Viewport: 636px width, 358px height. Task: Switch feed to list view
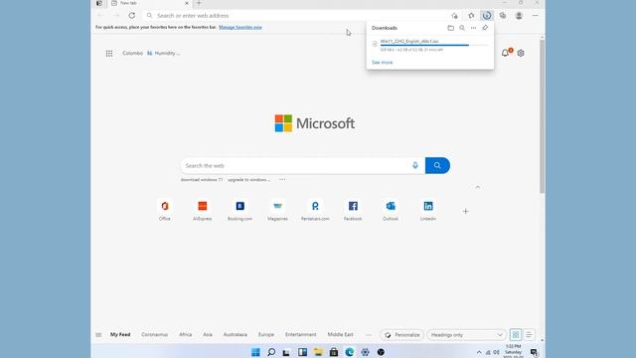(x=529, y=335)
